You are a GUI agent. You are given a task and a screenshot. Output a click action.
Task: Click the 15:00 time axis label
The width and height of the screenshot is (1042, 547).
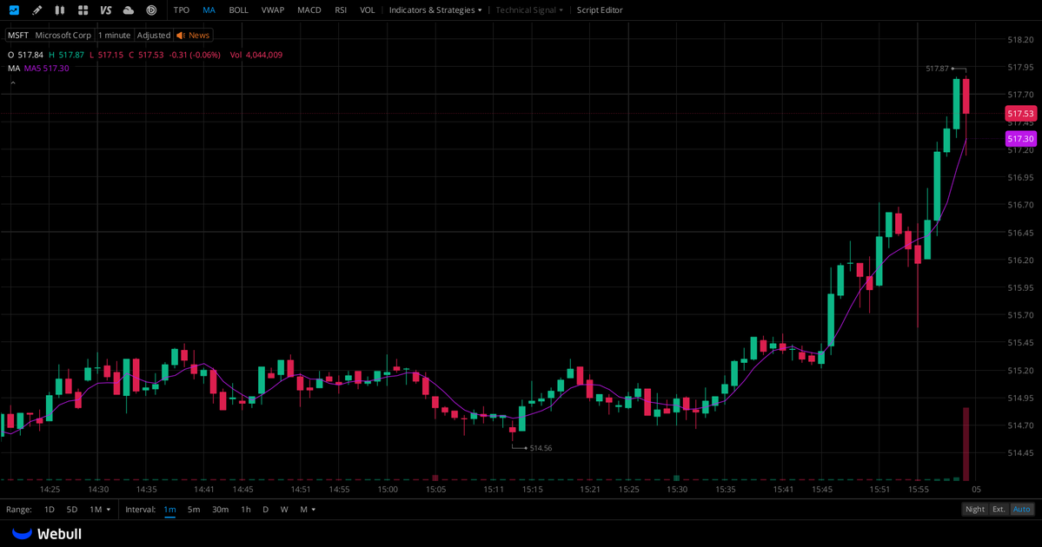[388, 489]
